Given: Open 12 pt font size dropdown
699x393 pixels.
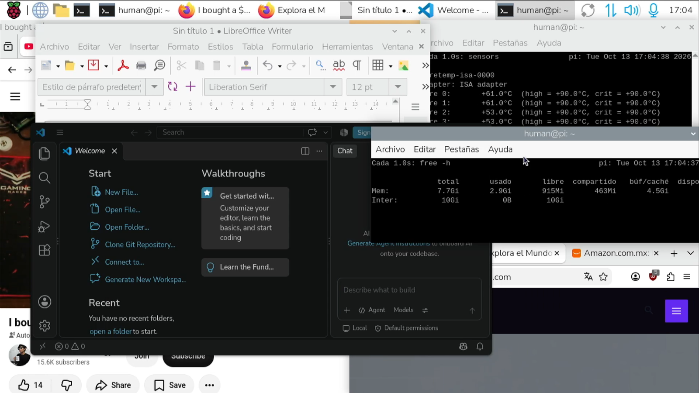Looking at the screenshot, I should (398, 87).
